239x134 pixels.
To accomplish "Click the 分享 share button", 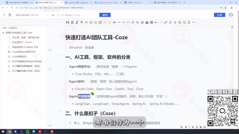I will coord(220,15).
